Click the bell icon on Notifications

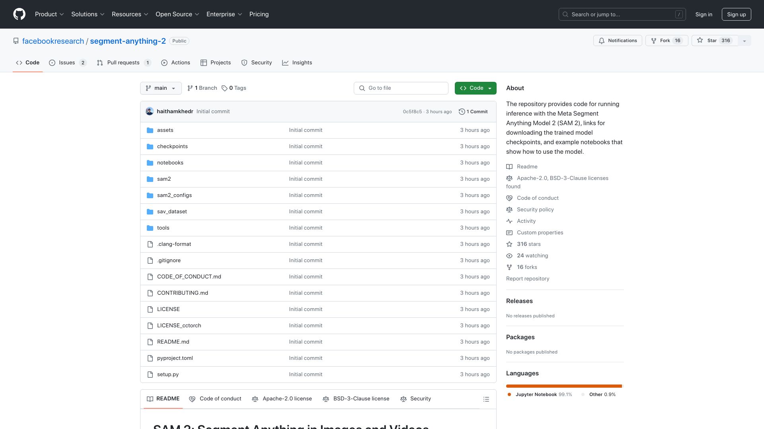pos(602,41)
